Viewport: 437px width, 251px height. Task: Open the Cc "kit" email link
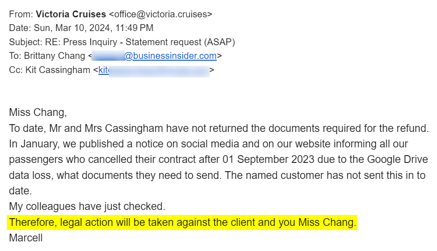point(103,70)
